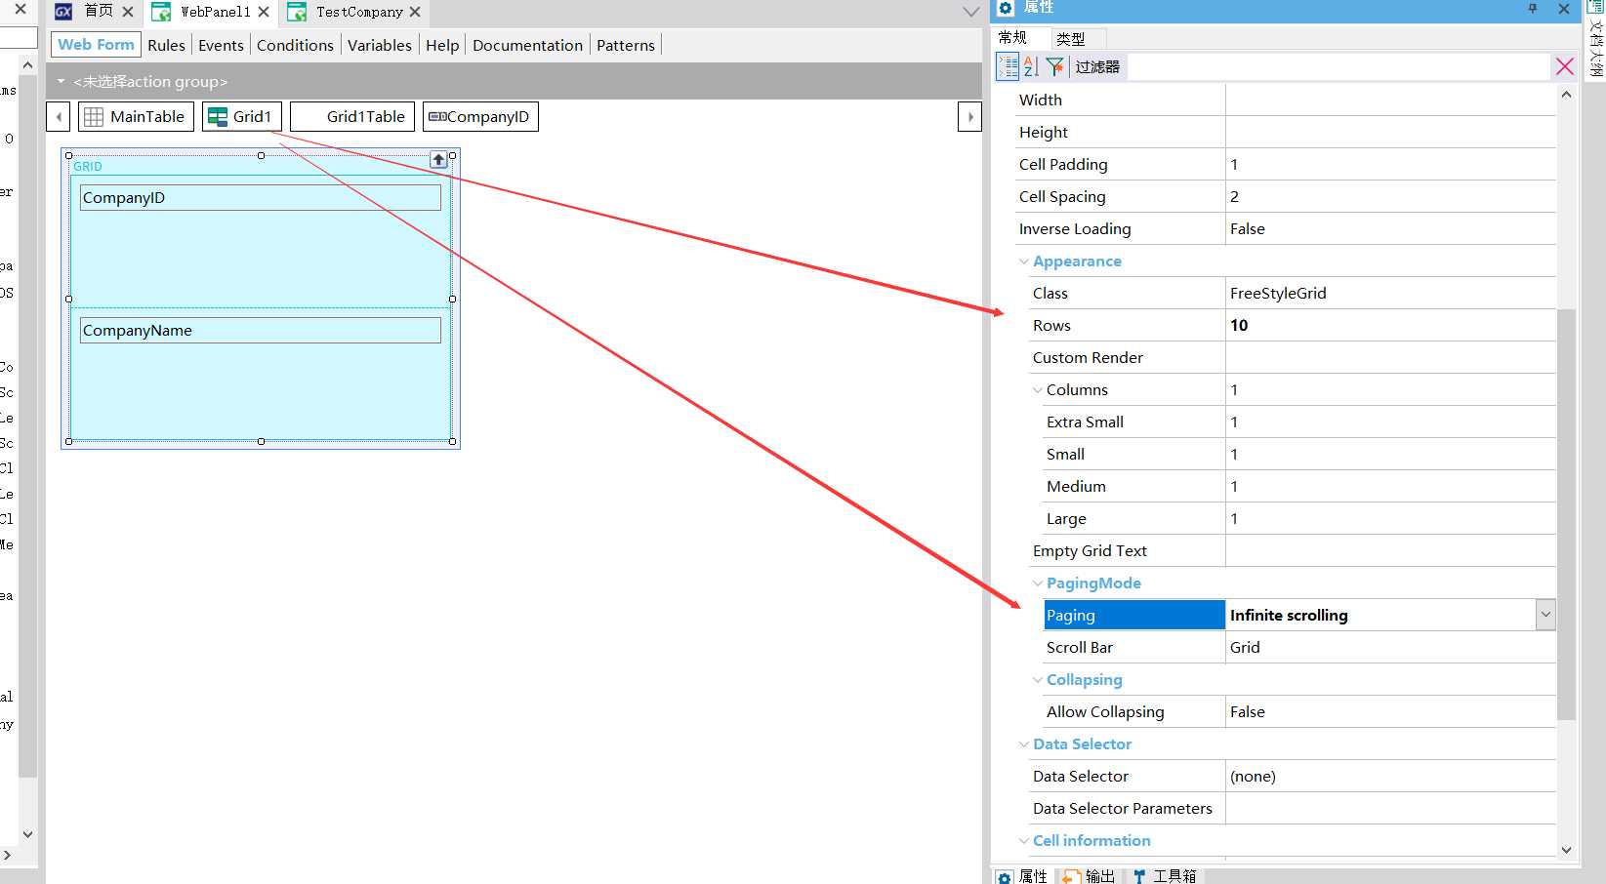Collapse the Cell information section
The image size is (1606, 884).
pyautogui.click(x=1023, y=841)
